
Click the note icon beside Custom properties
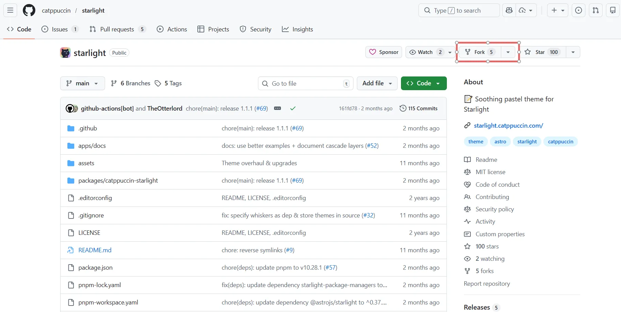(x=467, y=234)
